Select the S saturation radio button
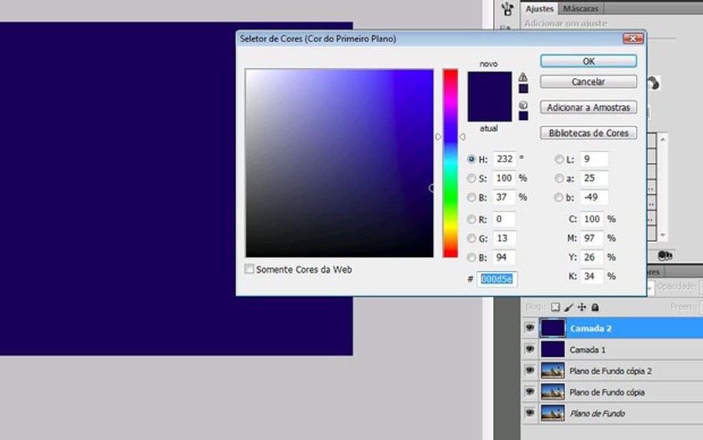The width and height of the screenshot is (703, 440). tap(472, 179)
